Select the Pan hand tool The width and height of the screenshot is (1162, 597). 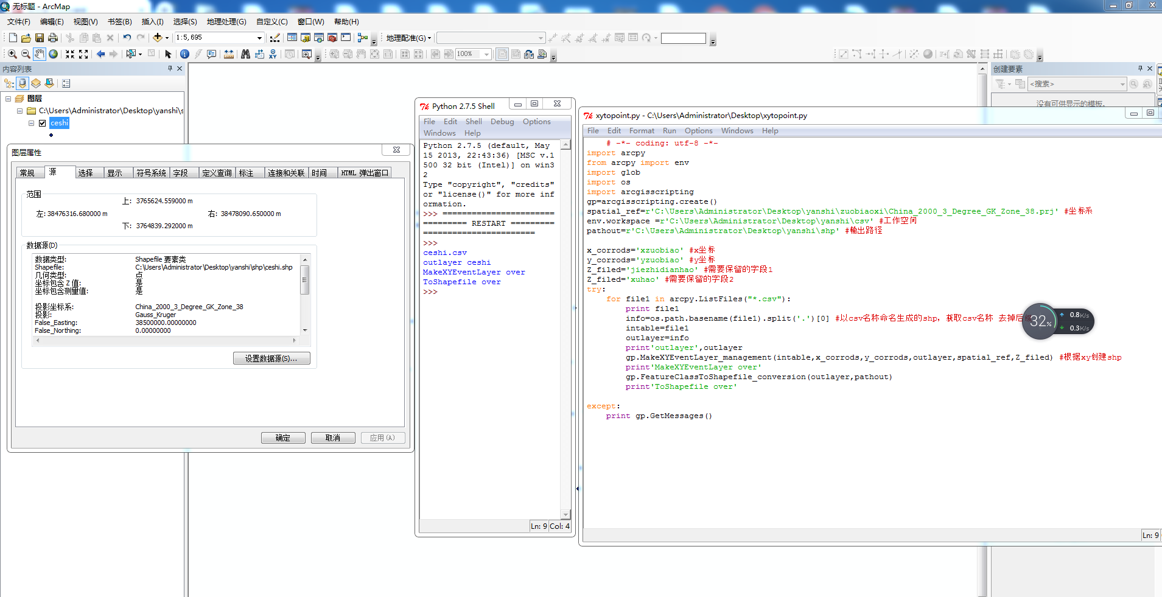click(40, 54)
